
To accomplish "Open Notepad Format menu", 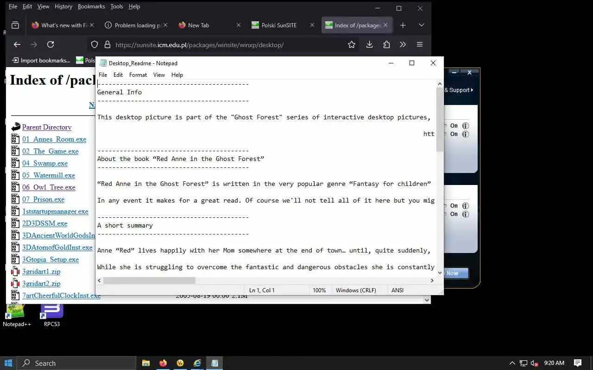I will [138, 74].
